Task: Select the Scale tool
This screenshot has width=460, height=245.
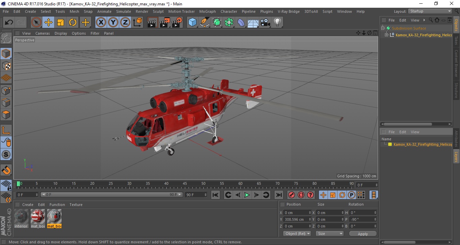Action: coord(61,23)
